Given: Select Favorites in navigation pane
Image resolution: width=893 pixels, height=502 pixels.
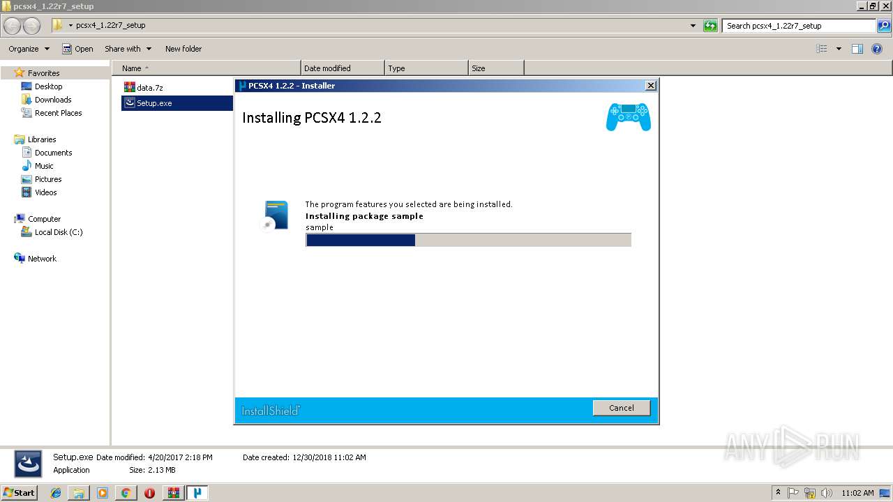Looking at the screenshot, I should point(43,73).
